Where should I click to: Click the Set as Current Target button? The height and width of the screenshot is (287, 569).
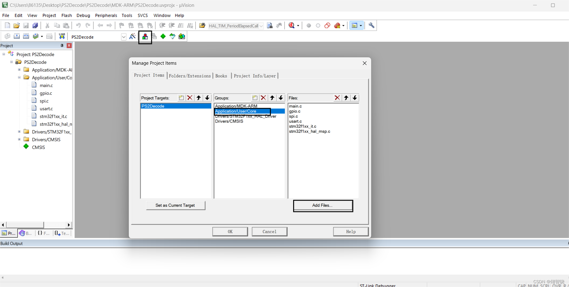[176, 205]
